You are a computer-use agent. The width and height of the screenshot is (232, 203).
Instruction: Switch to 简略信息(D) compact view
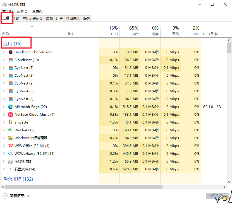[16, 196]
